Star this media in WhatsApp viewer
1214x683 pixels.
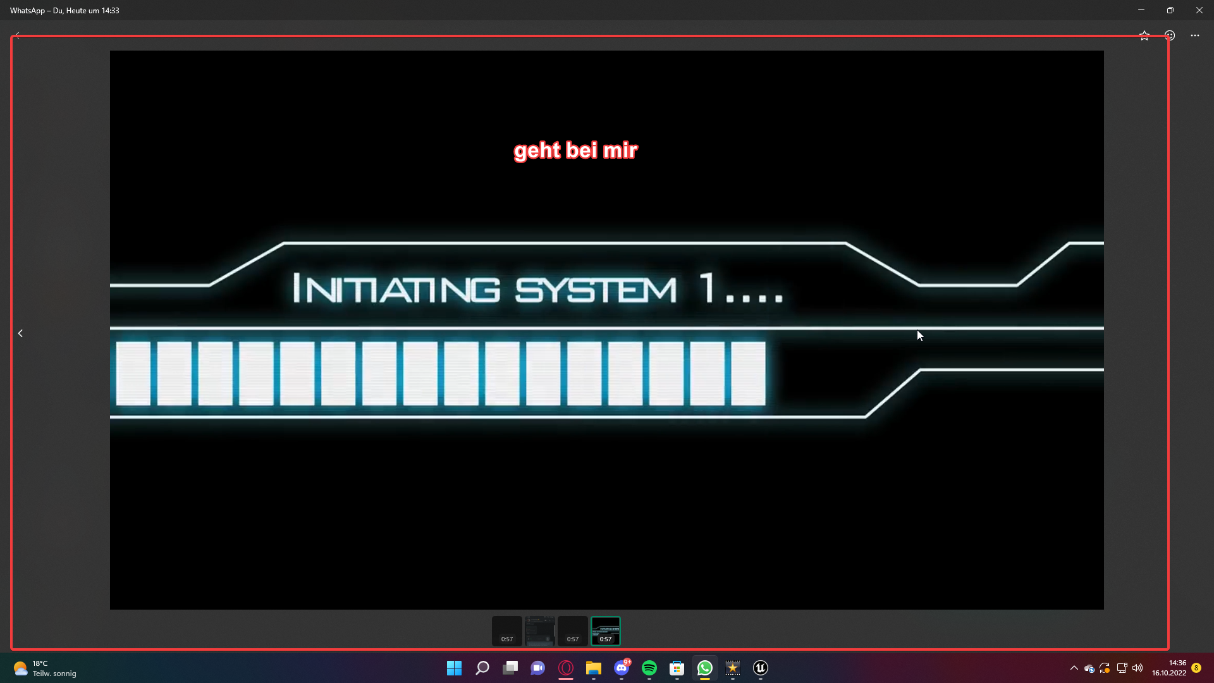[x=1144, y=35]
